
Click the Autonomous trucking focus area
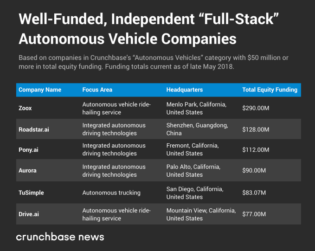pos(111,193)
